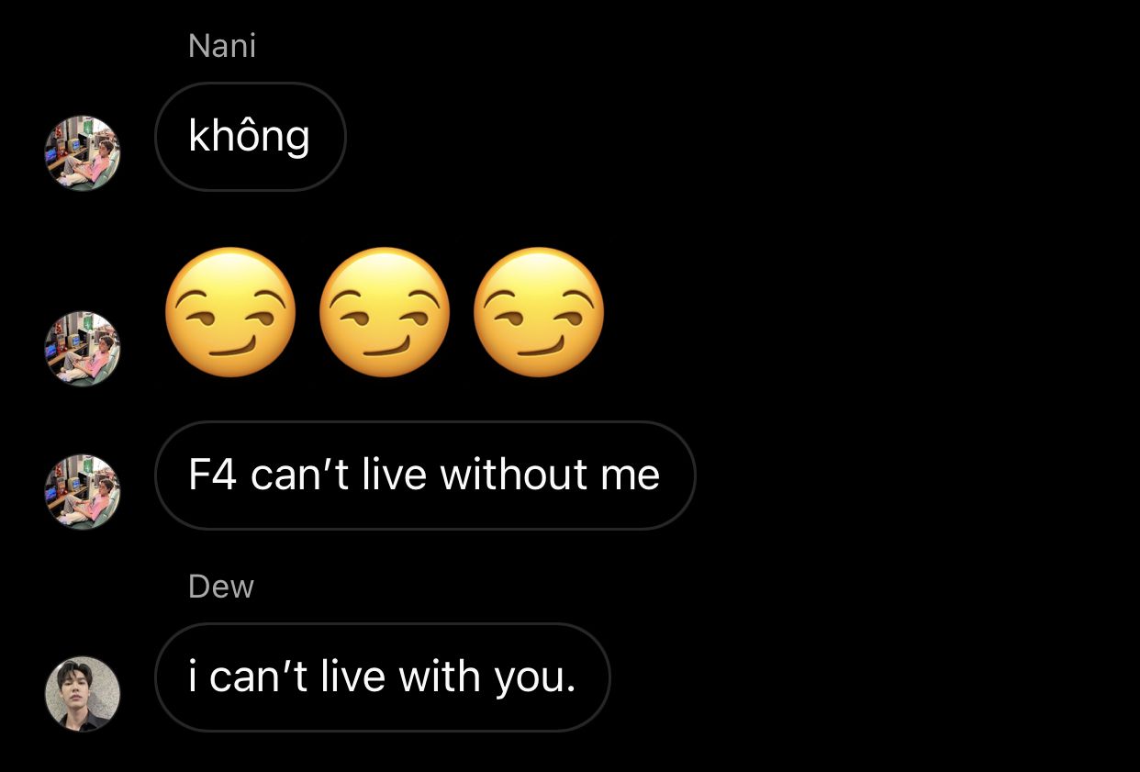Tap the first smirking face emoji
1140x772 pixels.
click(x=230, y=312)
